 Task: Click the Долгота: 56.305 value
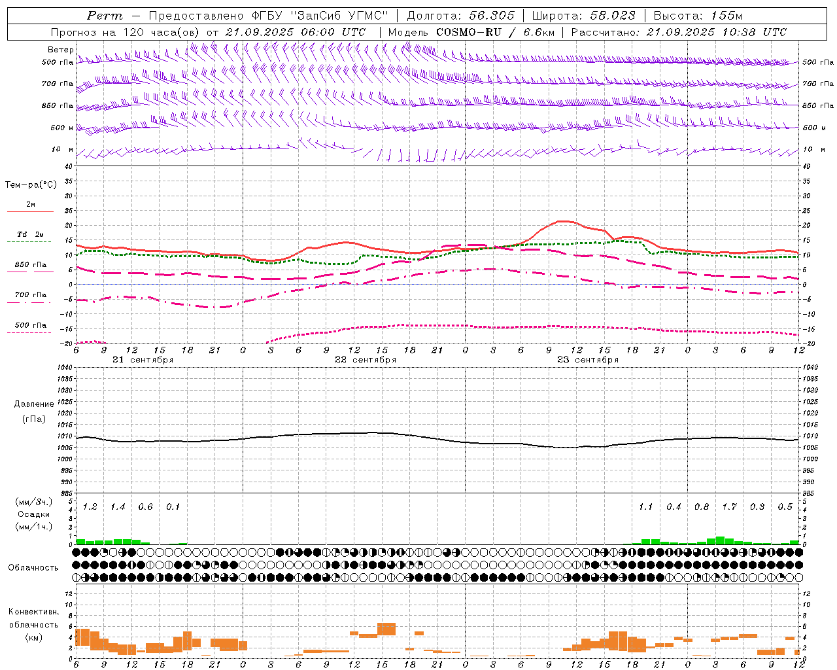460,16
